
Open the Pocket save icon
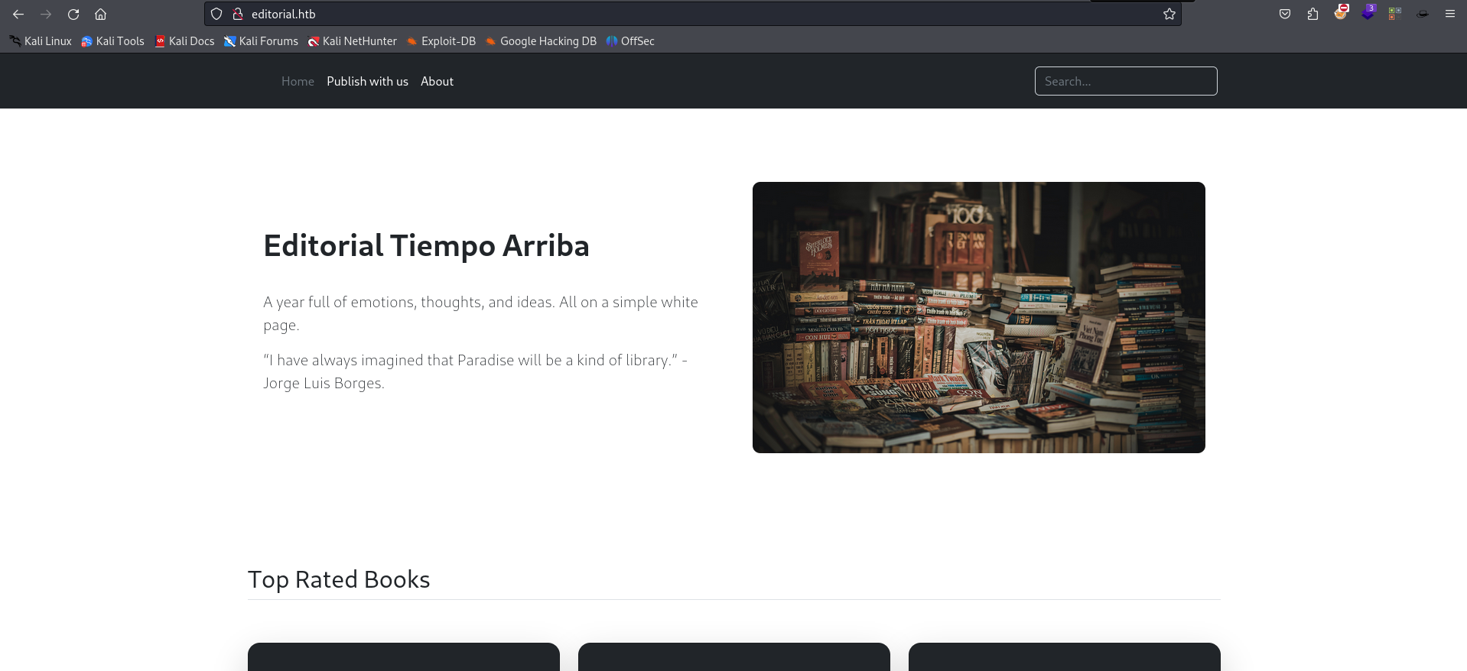pos(1285,14)
